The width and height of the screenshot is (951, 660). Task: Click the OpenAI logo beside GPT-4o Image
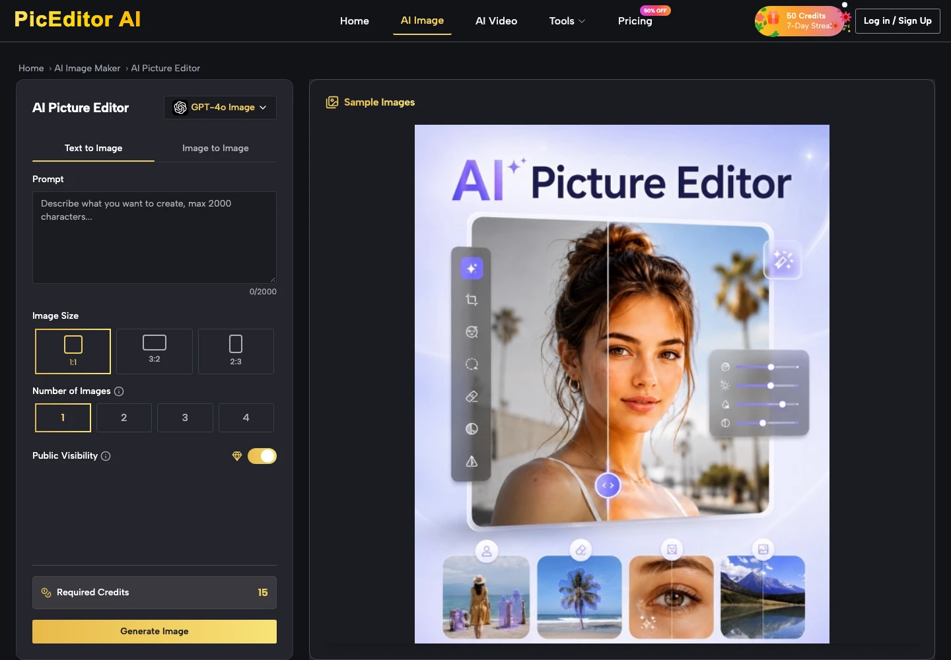tap(180, 108)
